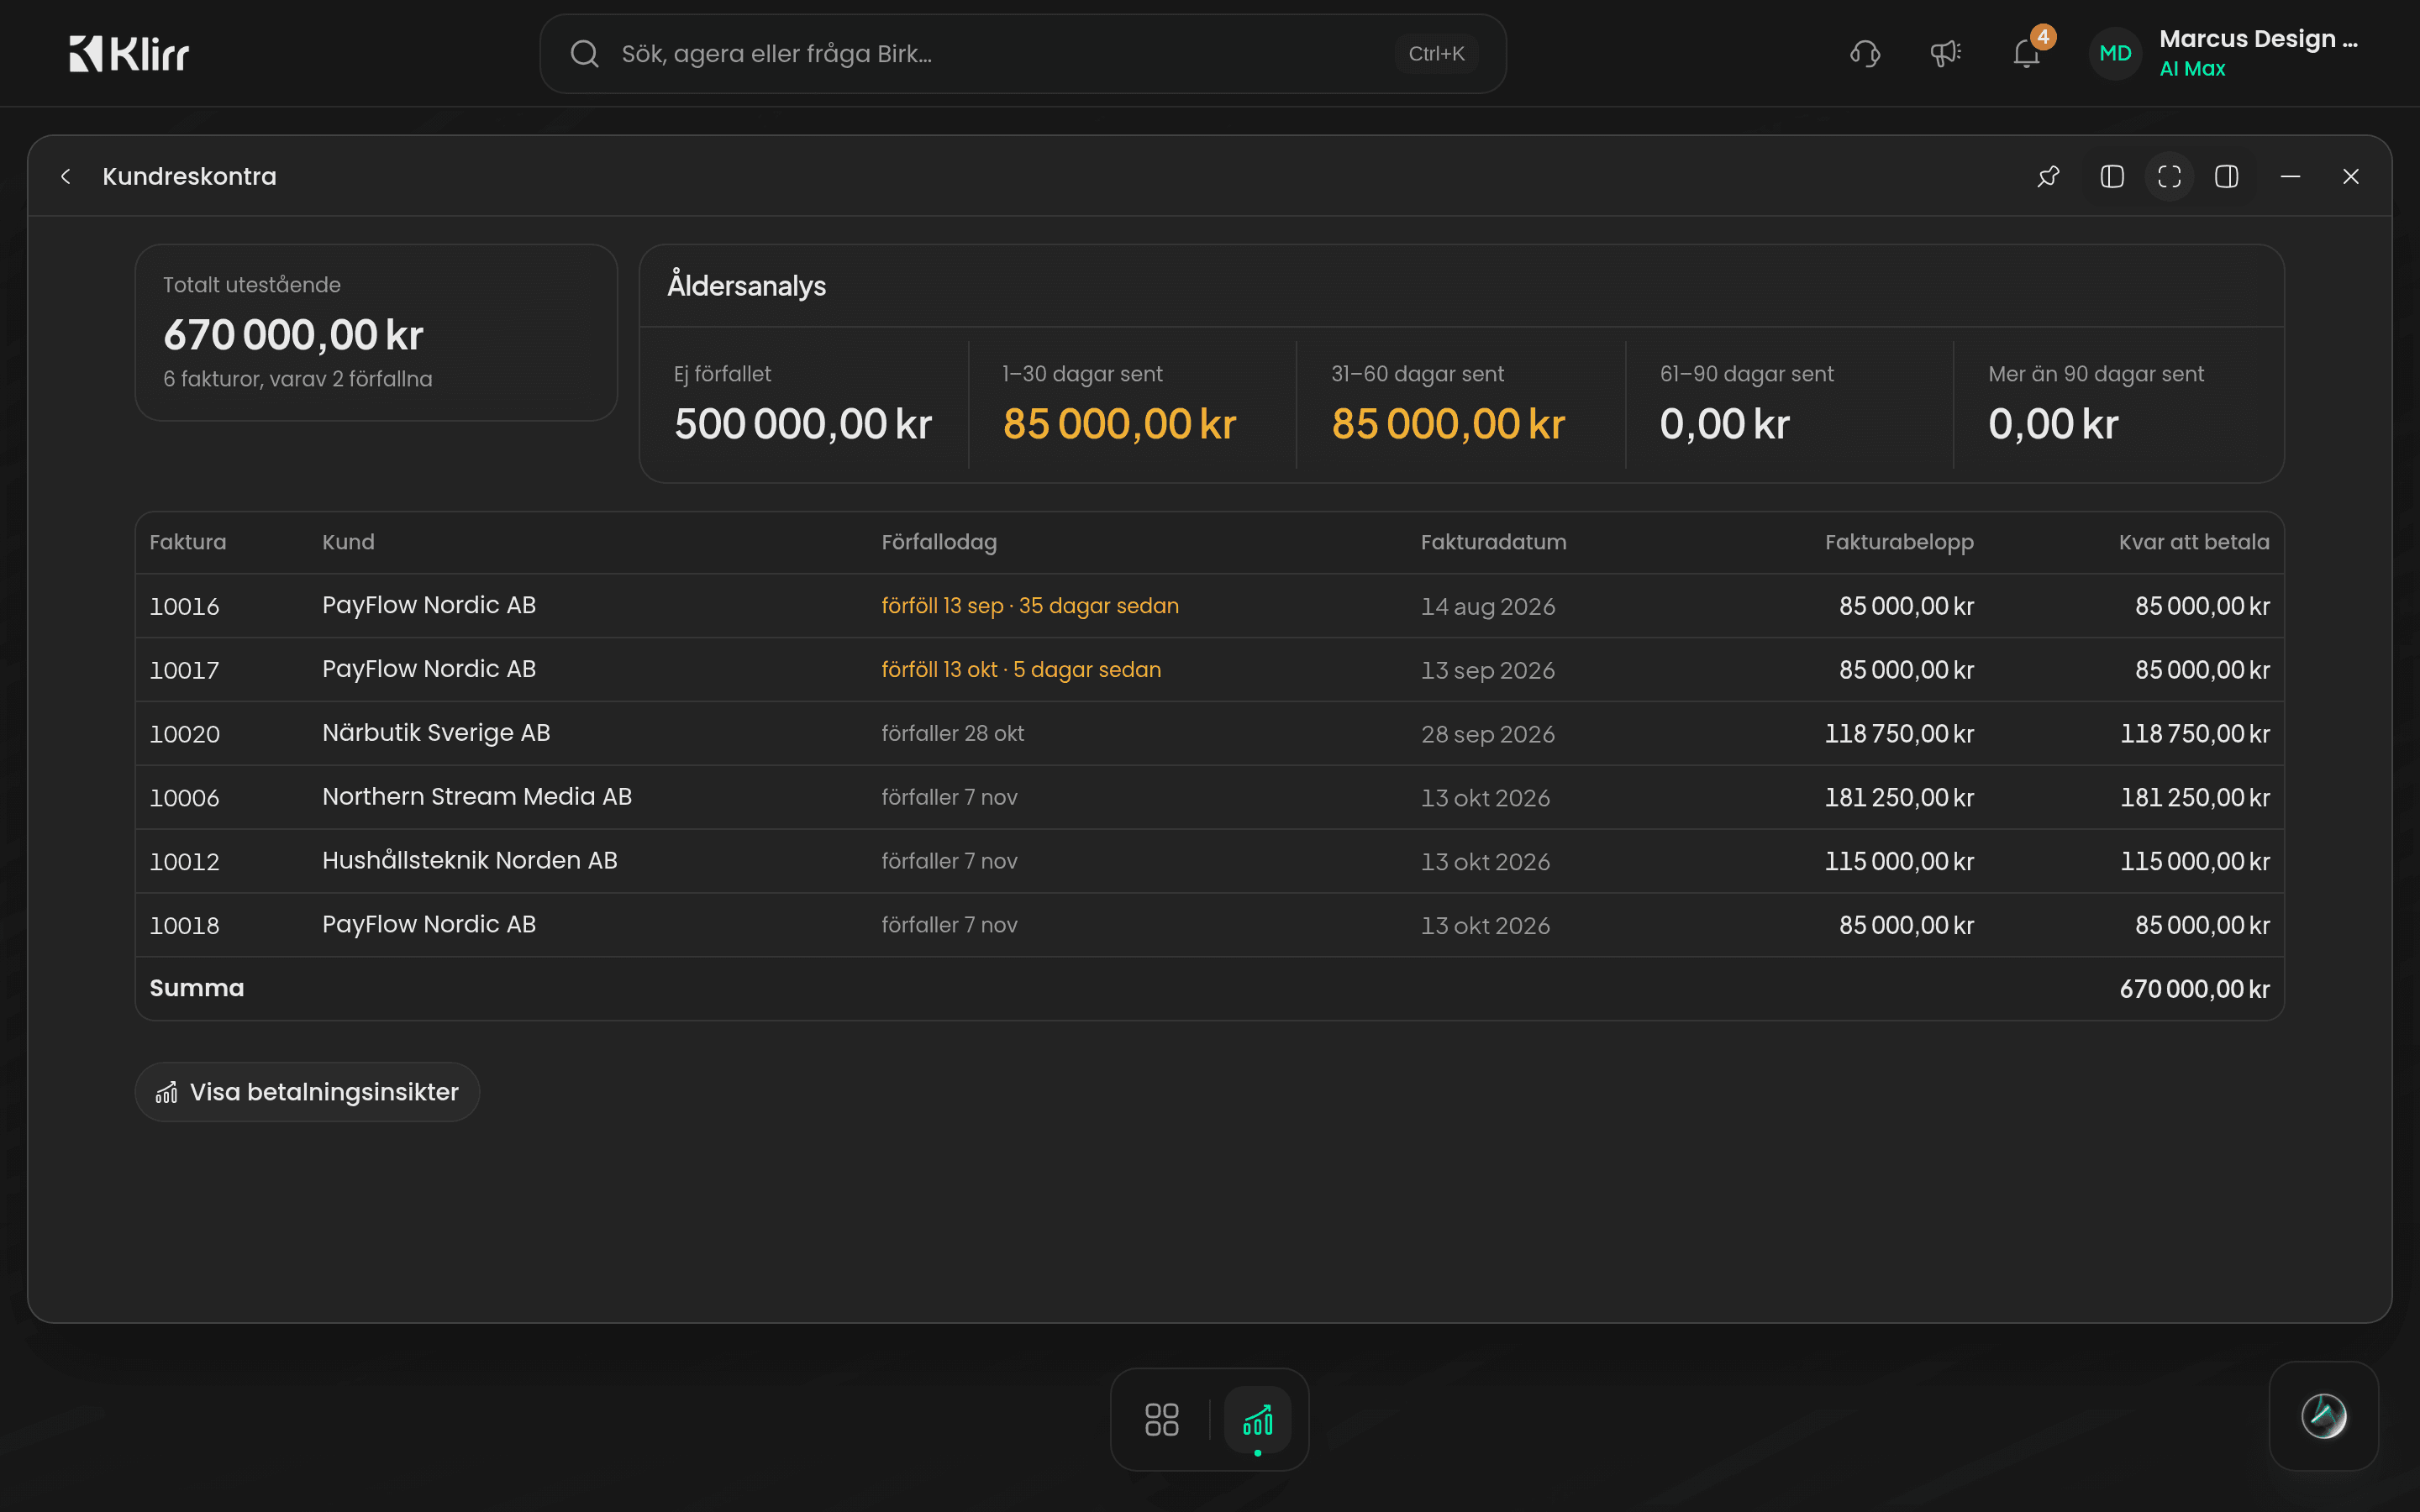The width and height of the screenshot is (2420, 1512).
Task: Pin the Kundreskontra panel
Action: 2048,177
